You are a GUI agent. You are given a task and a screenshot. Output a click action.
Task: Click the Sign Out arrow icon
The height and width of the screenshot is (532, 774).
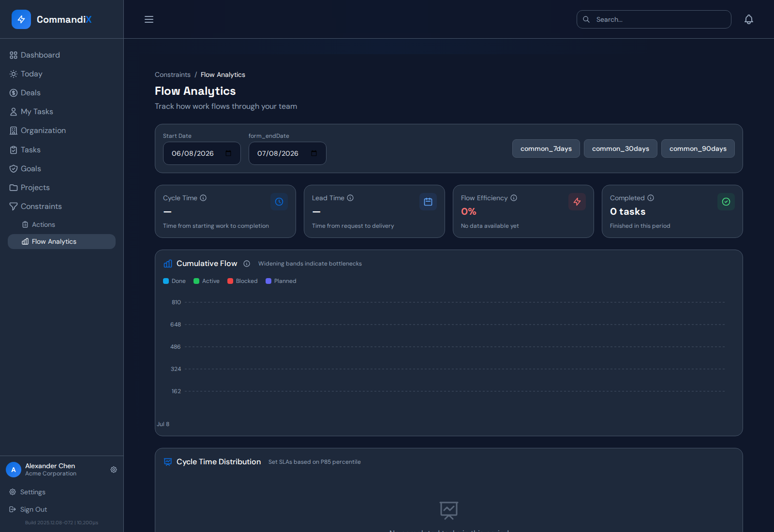[13, 509]
